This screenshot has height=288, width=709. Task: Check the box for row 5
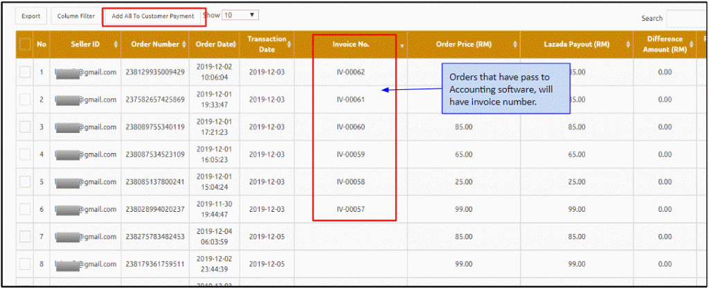(25, 182)
